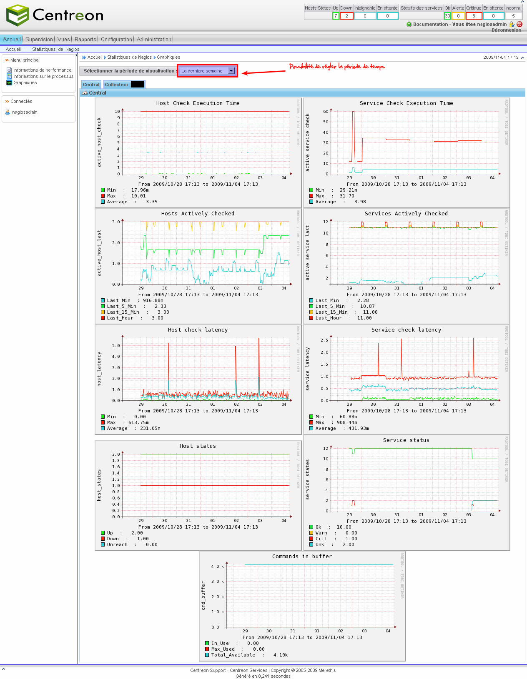The height and width of the screenshot is (679, 527).
Task: Click the nagiosadmin user avatar icon
Action: pyautogui.click(x=8, y=112)
